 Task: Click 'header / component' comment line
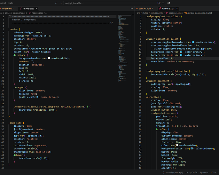click(24, 20)
